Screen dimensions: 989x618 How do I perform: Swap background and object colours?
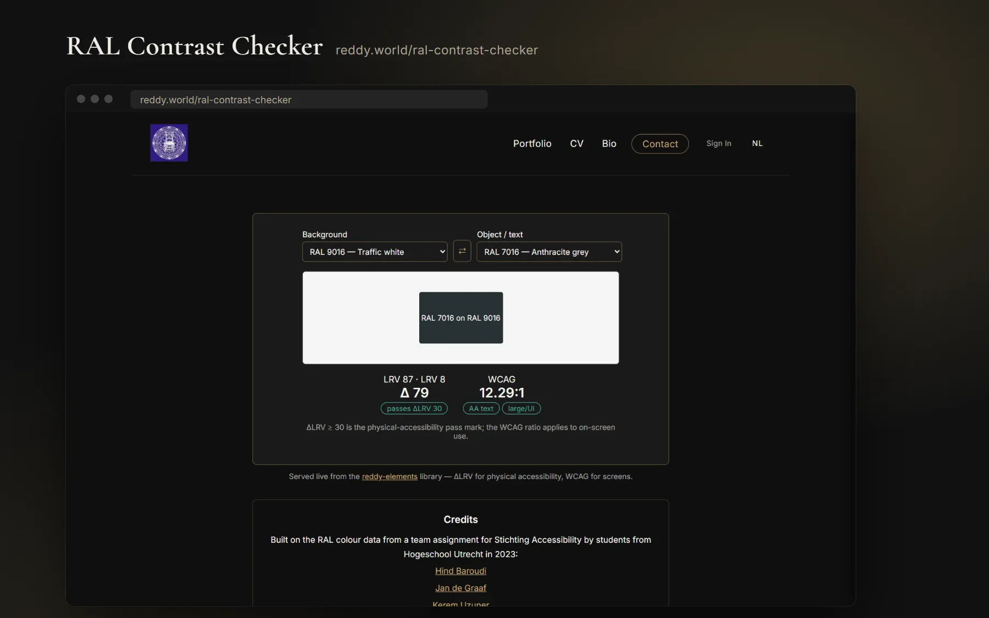(462, 251)
